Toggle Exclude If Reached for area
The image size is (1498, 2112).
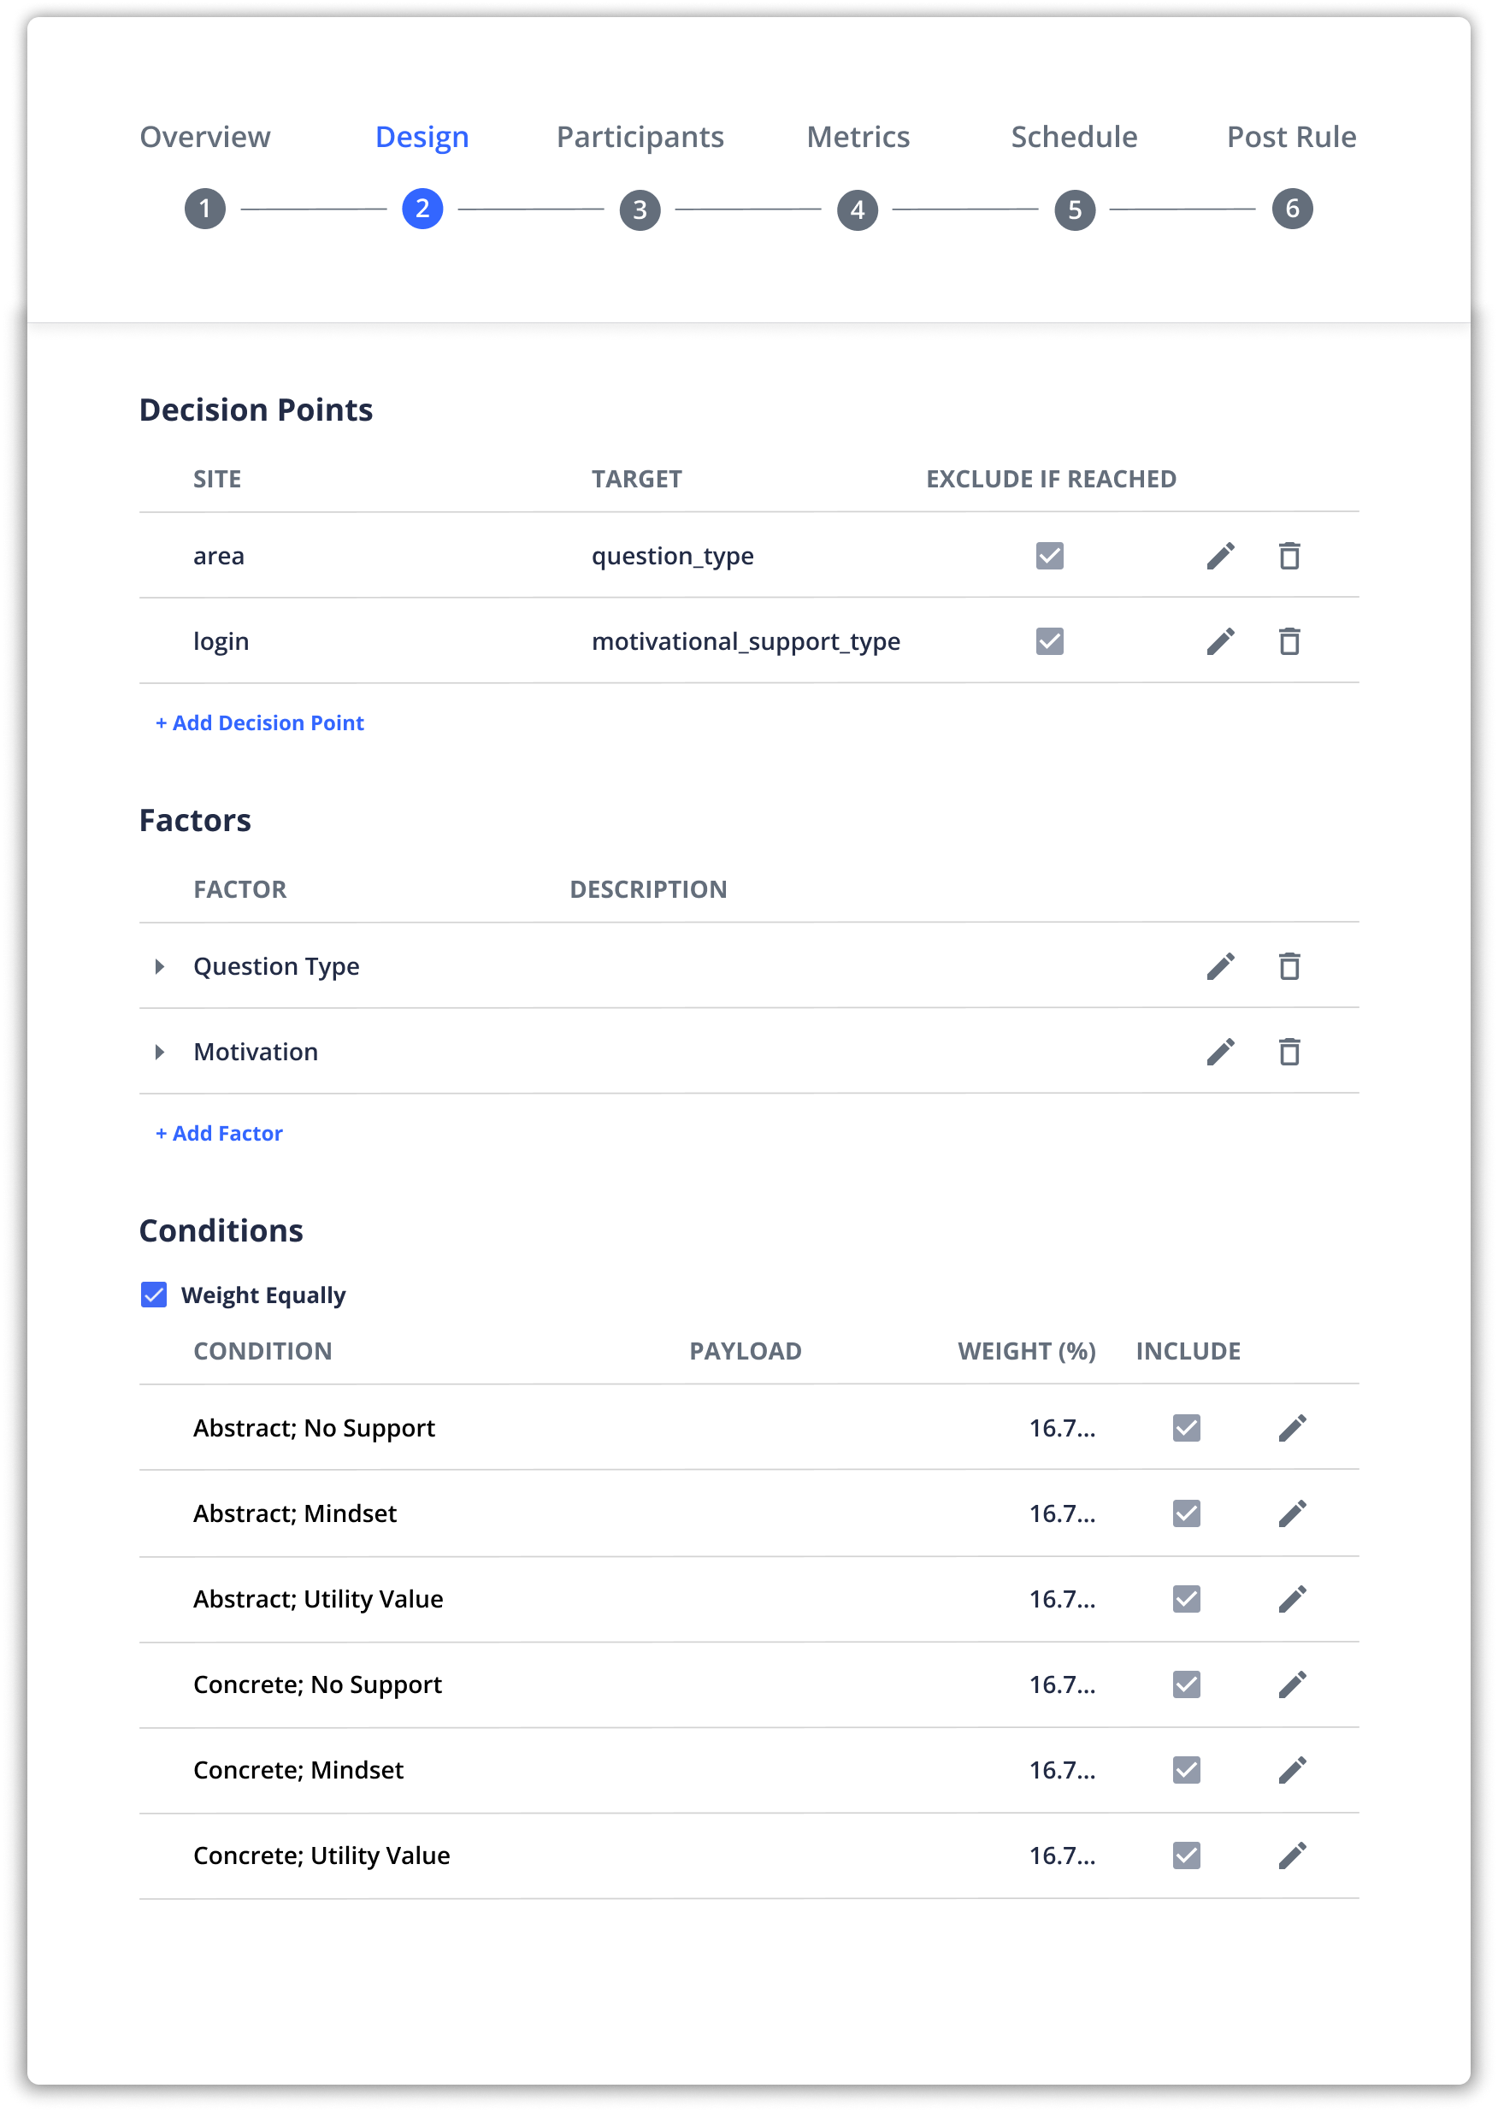click(x=1049, y=555)
